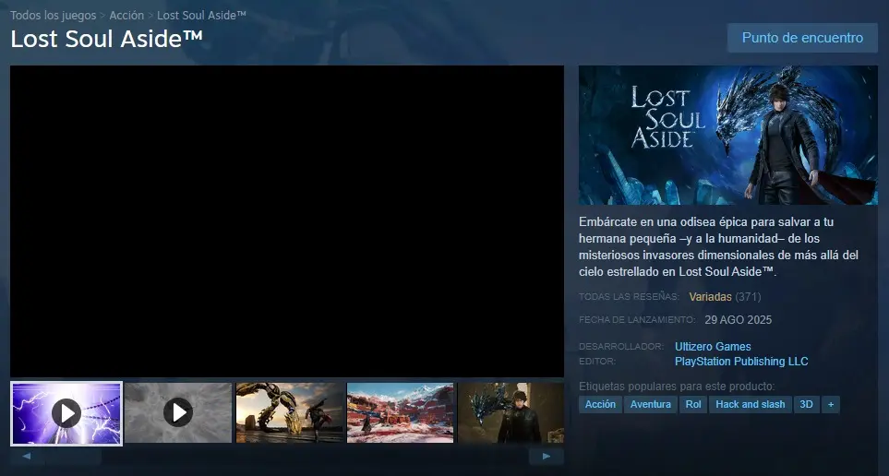Select the 'Aventura' tag
This screenshot has width=889, height=476.
(650, 404)
